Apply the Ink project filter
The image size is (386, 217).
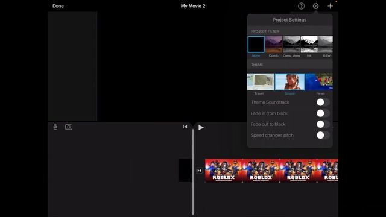pyautogui.click(x=309, y=44)
